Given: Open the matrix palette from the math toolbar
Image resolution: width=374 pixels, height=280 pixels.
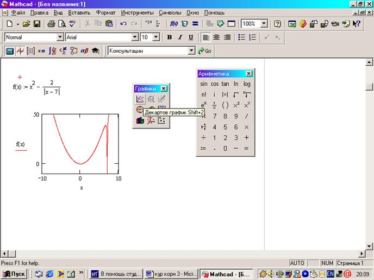Looking at the screenshot, I should 31,51.
